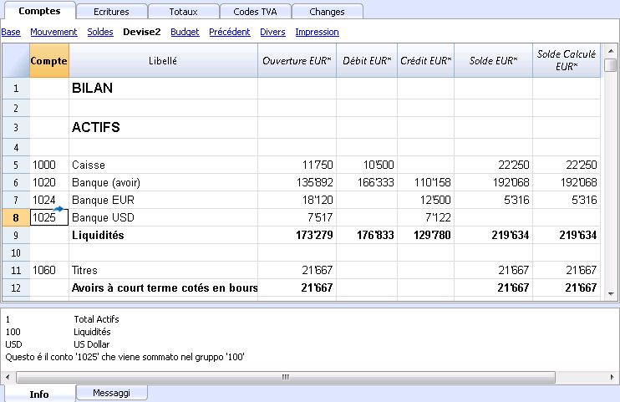Click Banque (avoir) opening value 135'892

pos(297,182)
